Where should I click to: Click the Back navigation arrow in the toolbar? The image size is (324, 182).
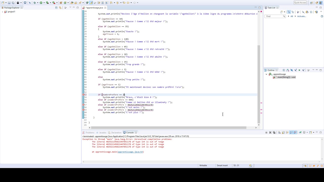(128, 3)
